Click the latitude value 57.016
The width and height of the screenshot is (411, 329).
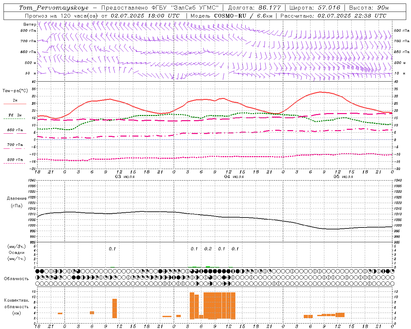pyautogui.click(x=329, y=8)
